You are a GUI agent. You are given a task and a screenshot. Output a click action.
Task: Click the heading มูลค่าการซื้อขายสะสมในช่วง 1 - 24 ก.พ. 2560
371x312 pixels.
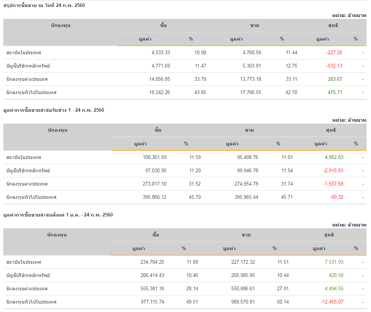coord(53,110)
